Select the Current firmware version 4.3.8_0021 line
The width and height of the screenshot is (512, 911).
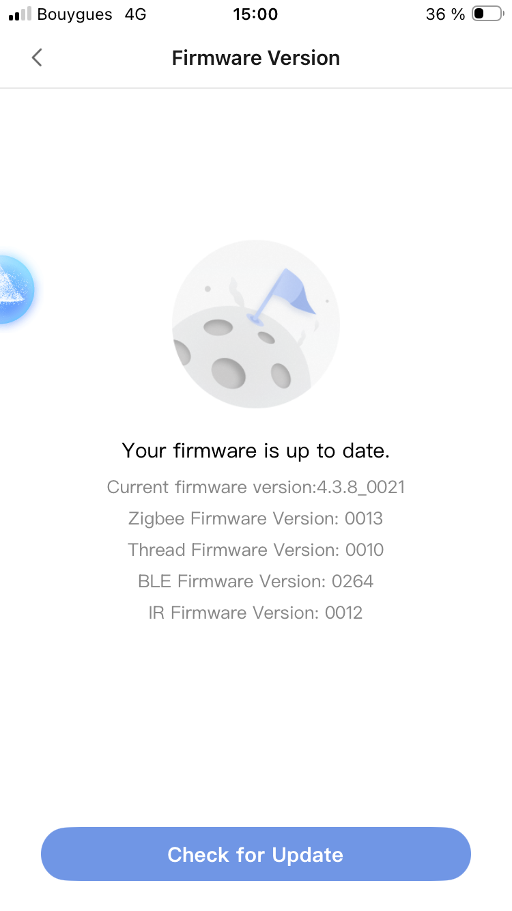[x=256, y=487]
